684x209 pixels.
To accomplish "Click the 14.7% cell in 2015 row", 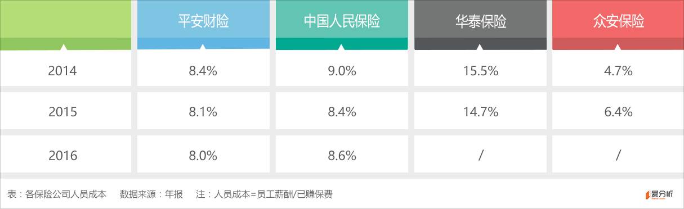I will (480, 112).
